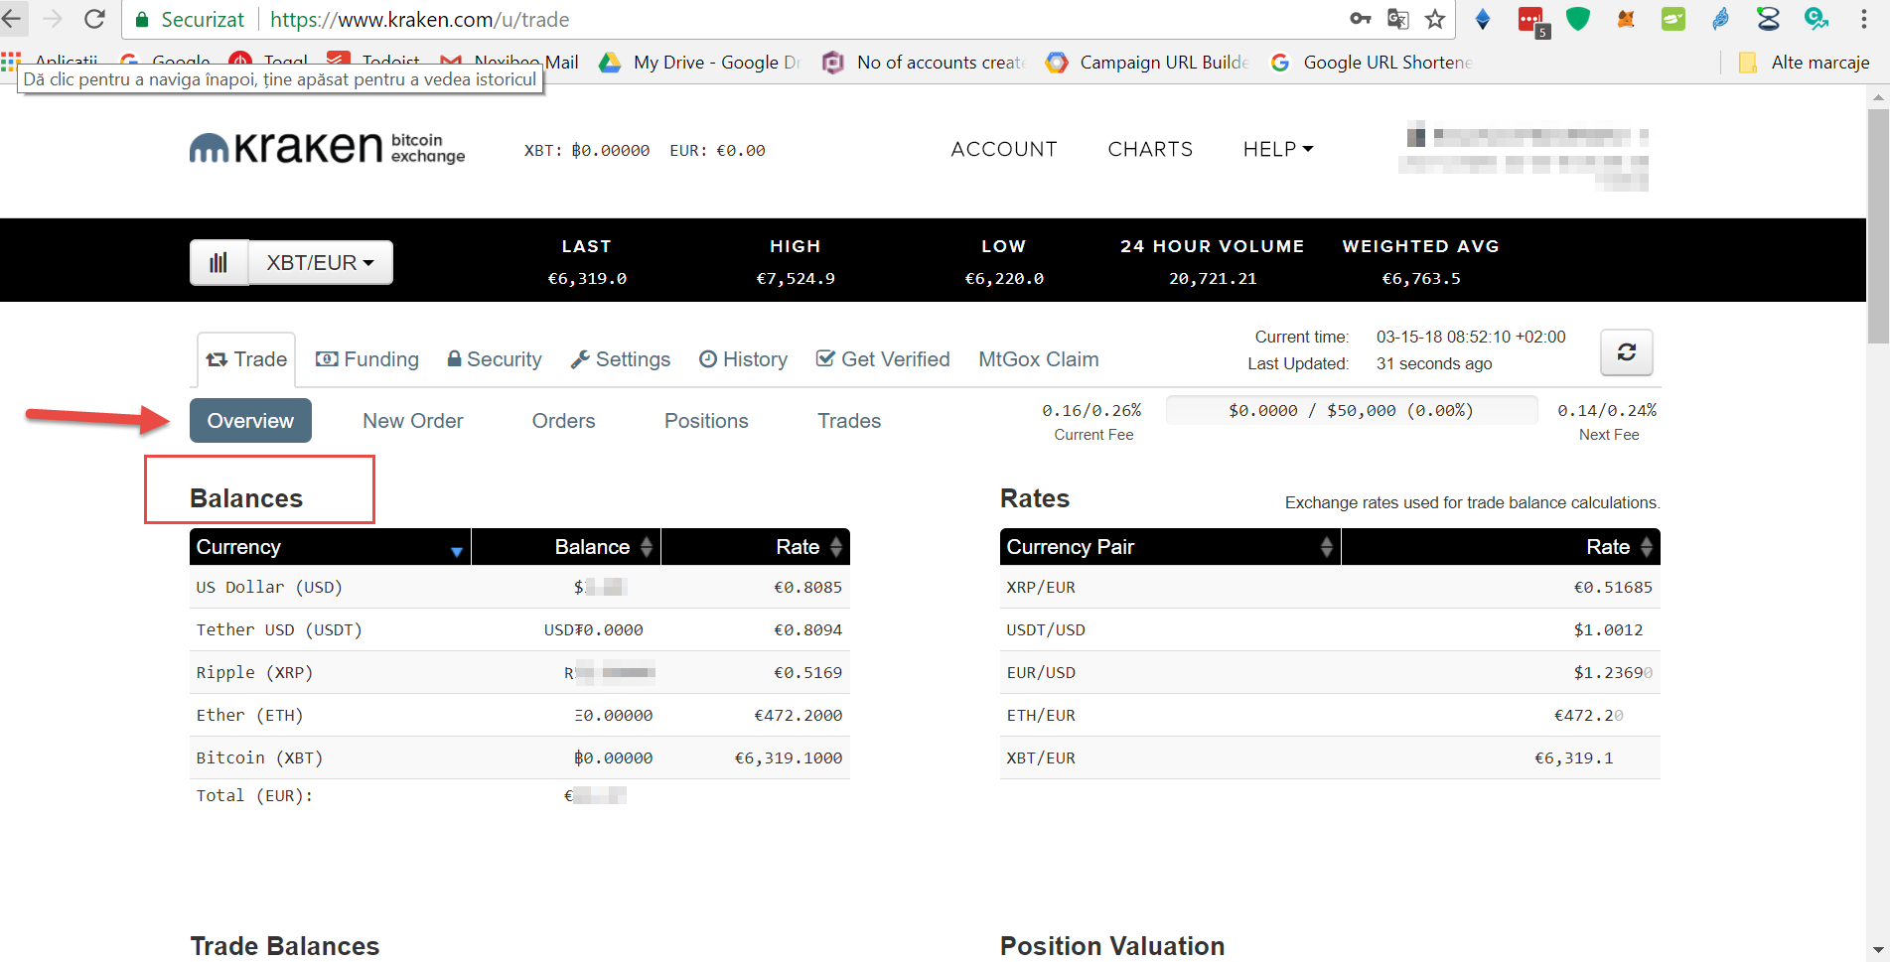Open the CHARTS page
This screenshot has height=962, width=1890.
pos(1150,149)
